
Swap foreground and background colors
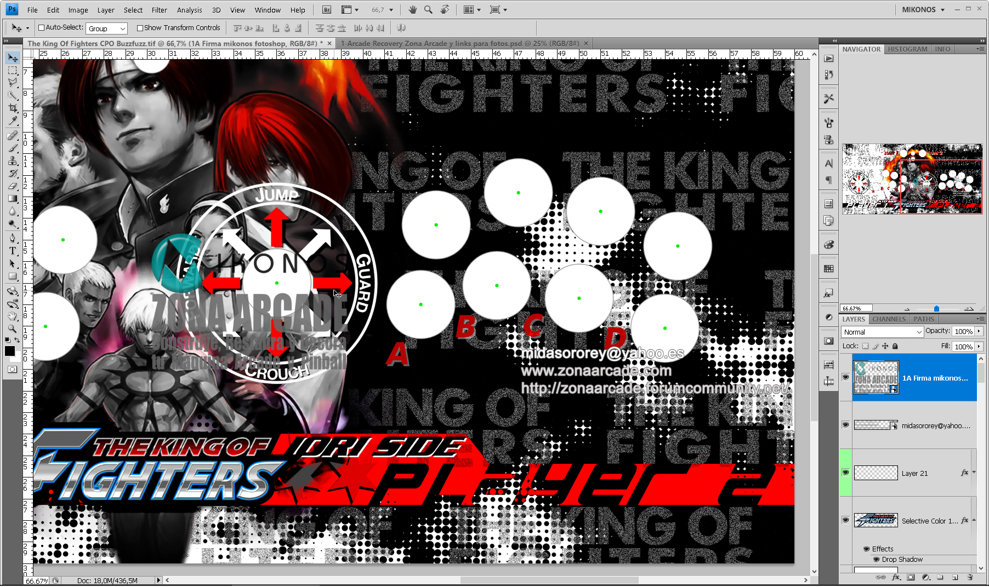(x=17, y=341)
